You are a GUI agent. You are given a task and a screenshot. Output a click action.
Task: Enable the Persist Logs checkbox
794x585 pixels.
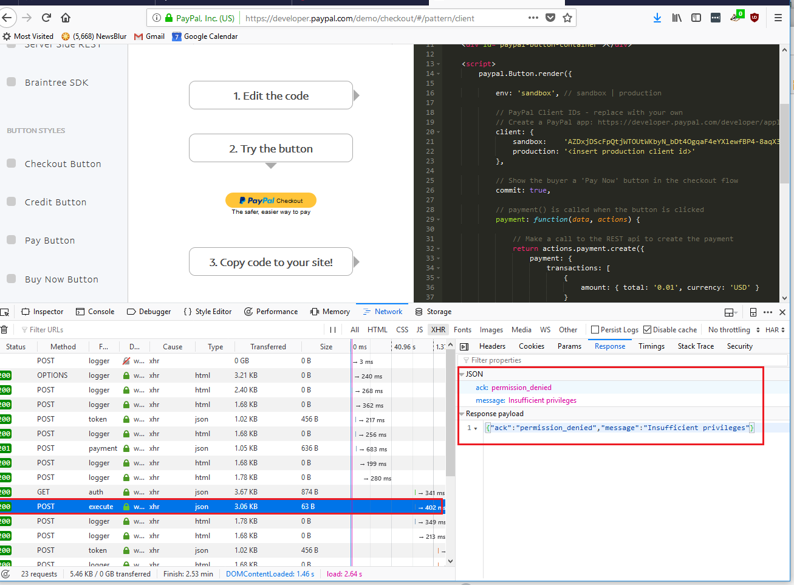(x=595, y=330)
